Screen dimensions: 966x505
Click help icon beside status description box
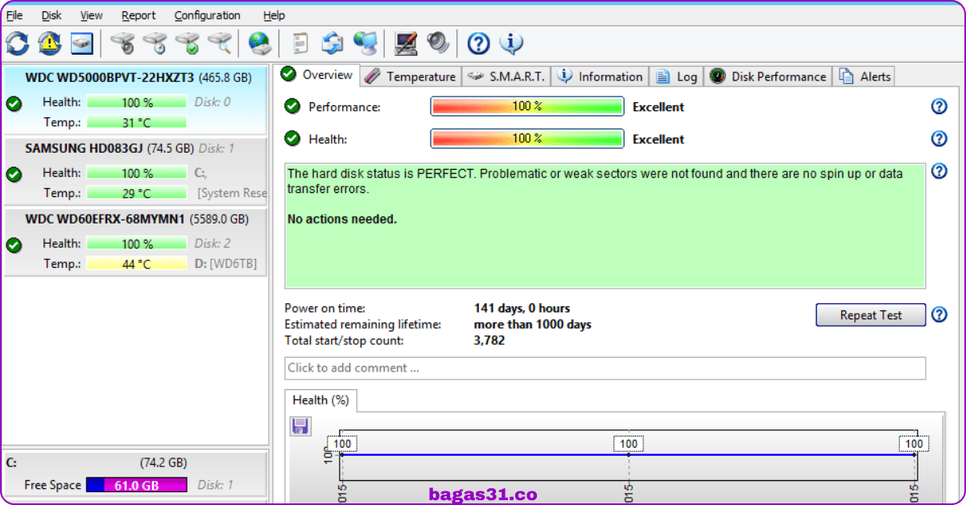coord(939,171)
